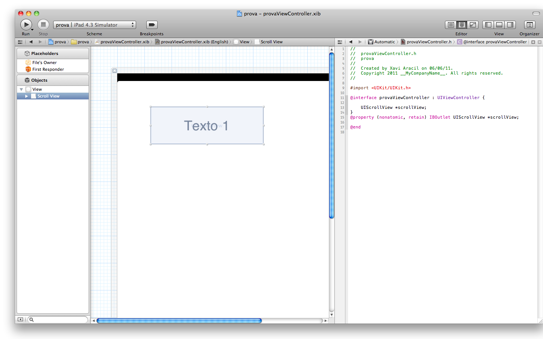
Task: Open related files menu in assistant jump bar
Action: pos(340,42)
